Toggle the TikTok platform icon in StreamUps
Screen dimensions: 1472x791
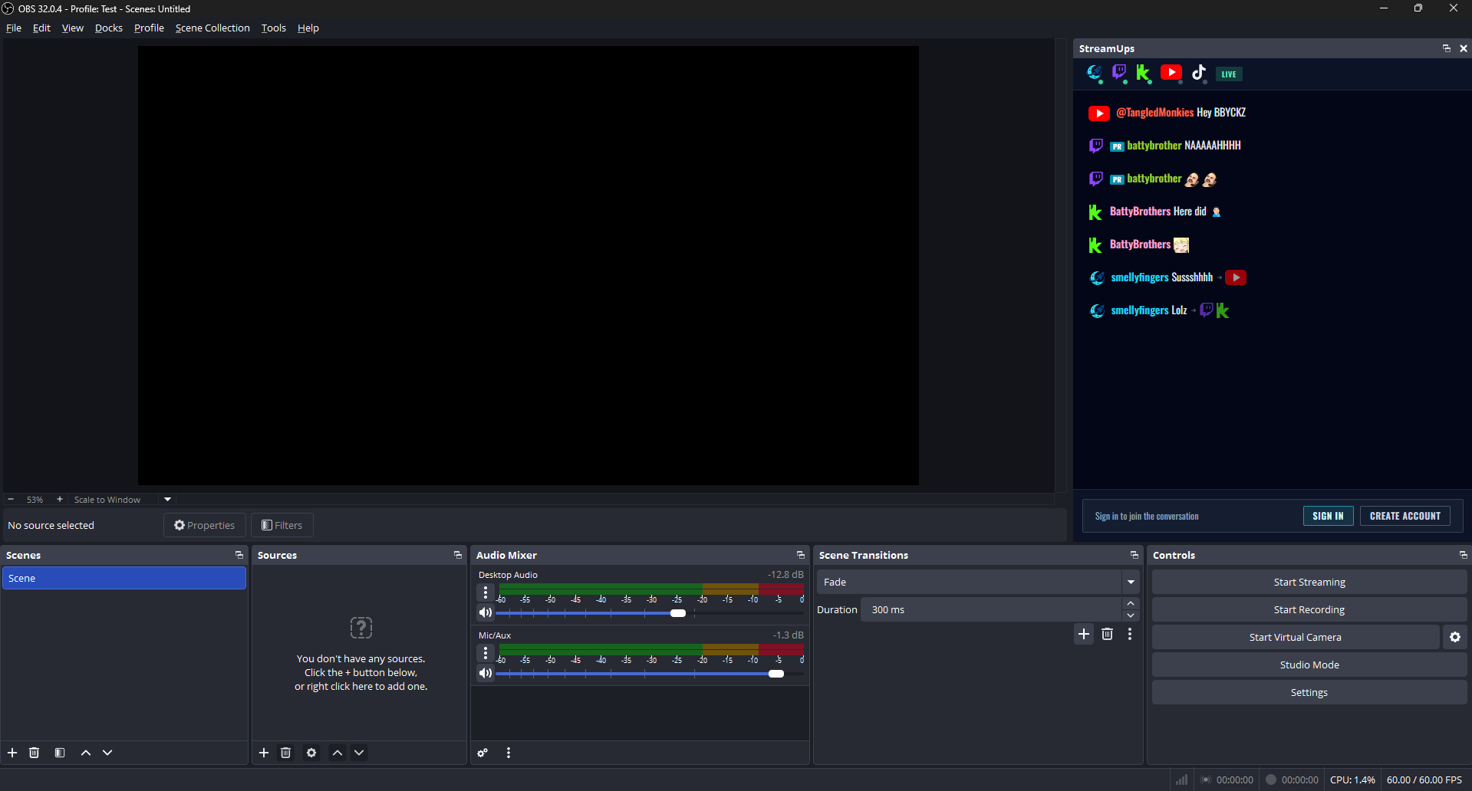pos(1199,73)
